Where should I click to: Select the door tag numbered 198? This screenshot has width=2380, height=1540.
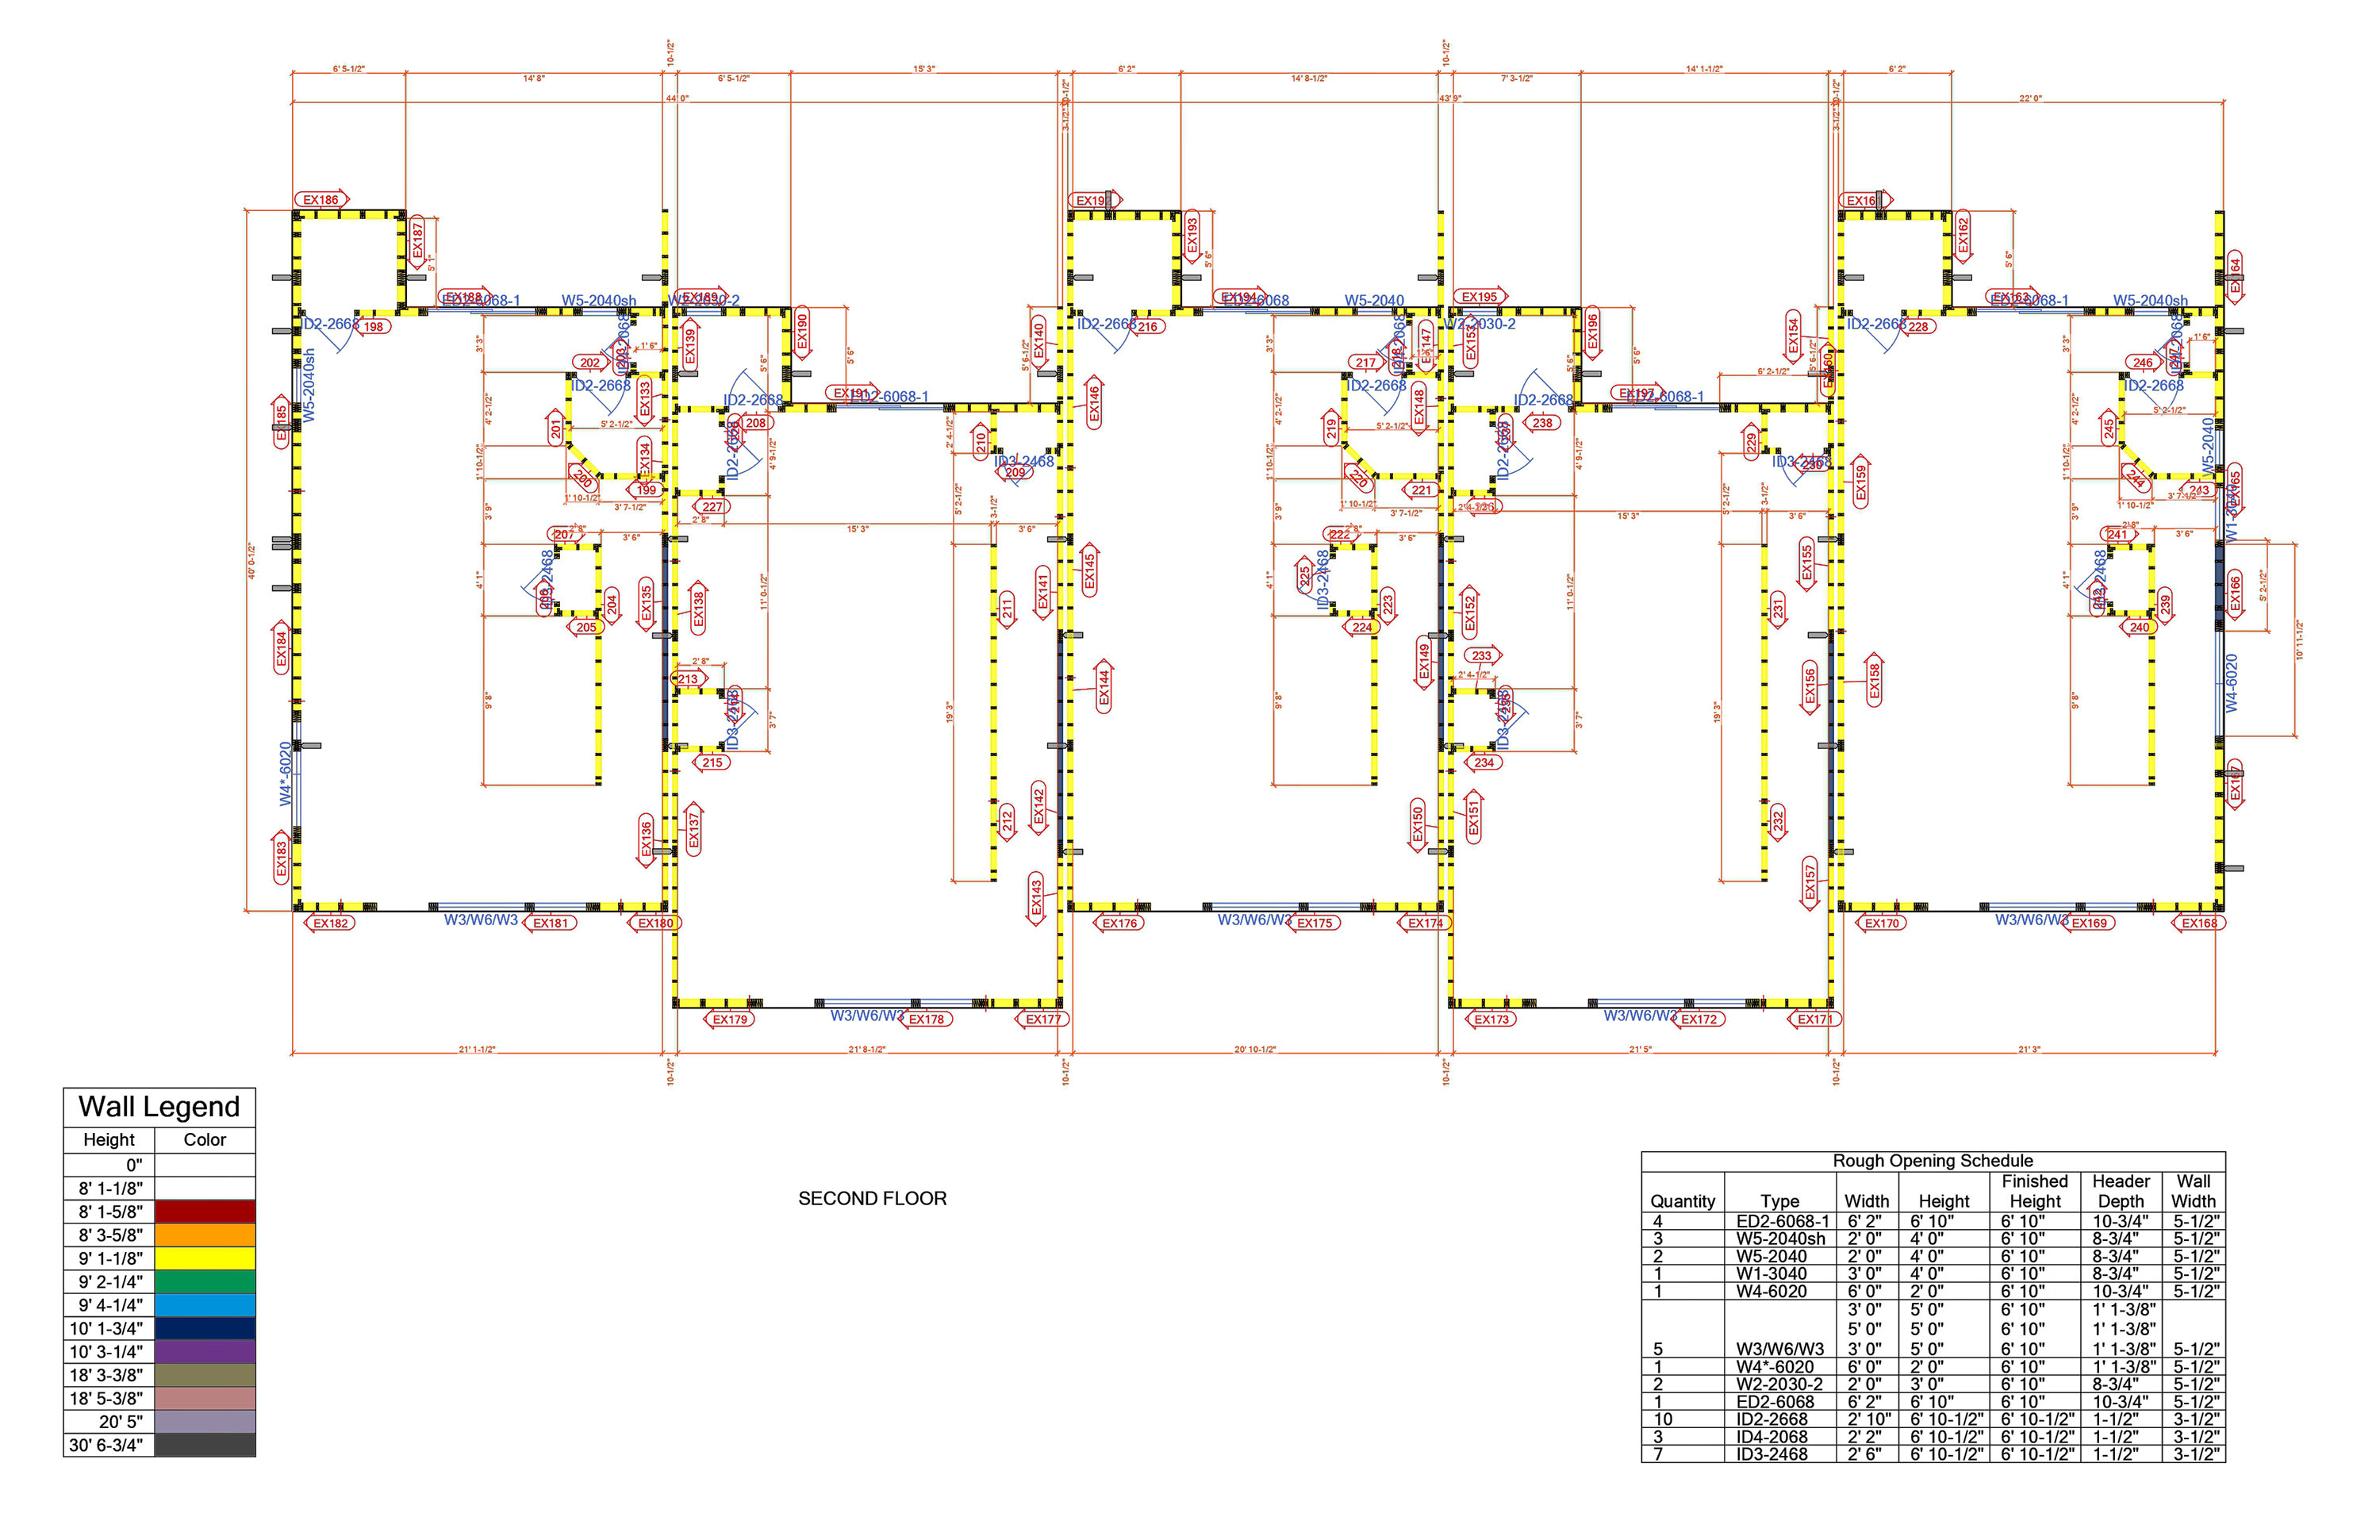[373, 327]
